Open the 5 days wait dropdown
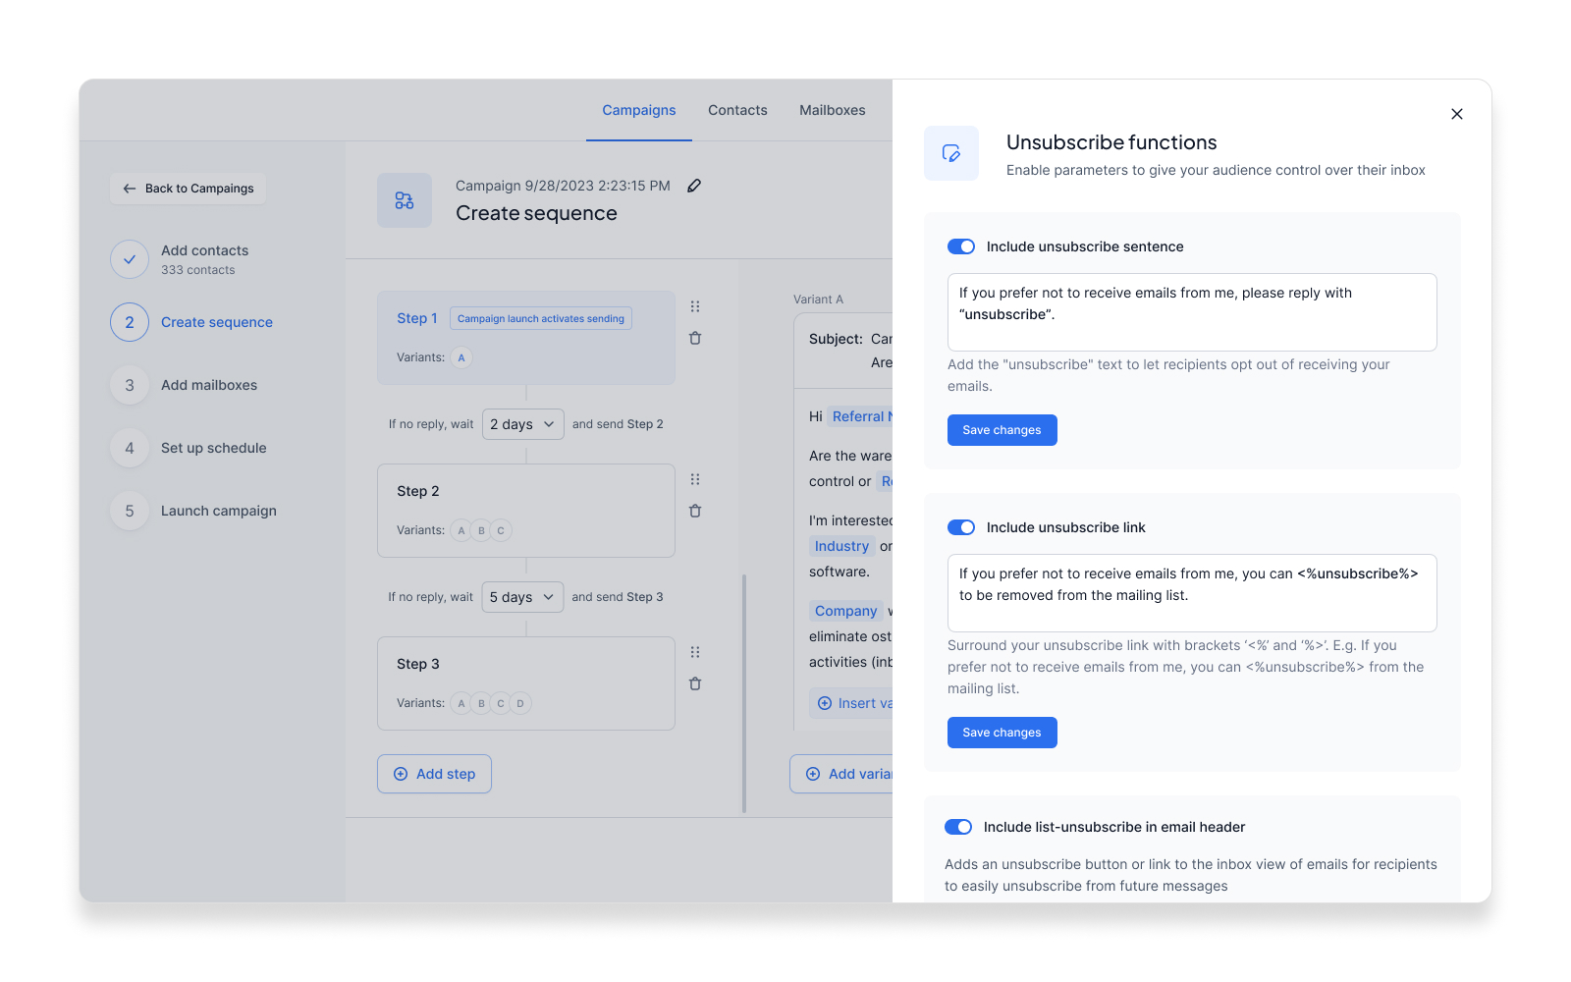The width and height of the screenshot is (1571, 982). 523,597
